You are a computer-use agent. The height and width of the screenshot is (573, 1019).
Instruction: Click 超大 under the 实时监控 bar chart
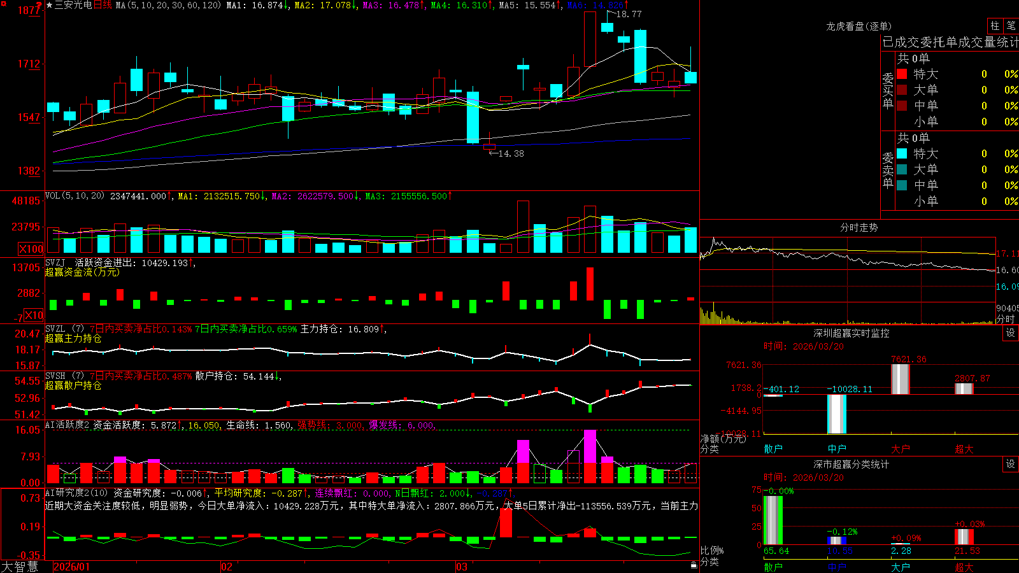(x=964, y=449)
